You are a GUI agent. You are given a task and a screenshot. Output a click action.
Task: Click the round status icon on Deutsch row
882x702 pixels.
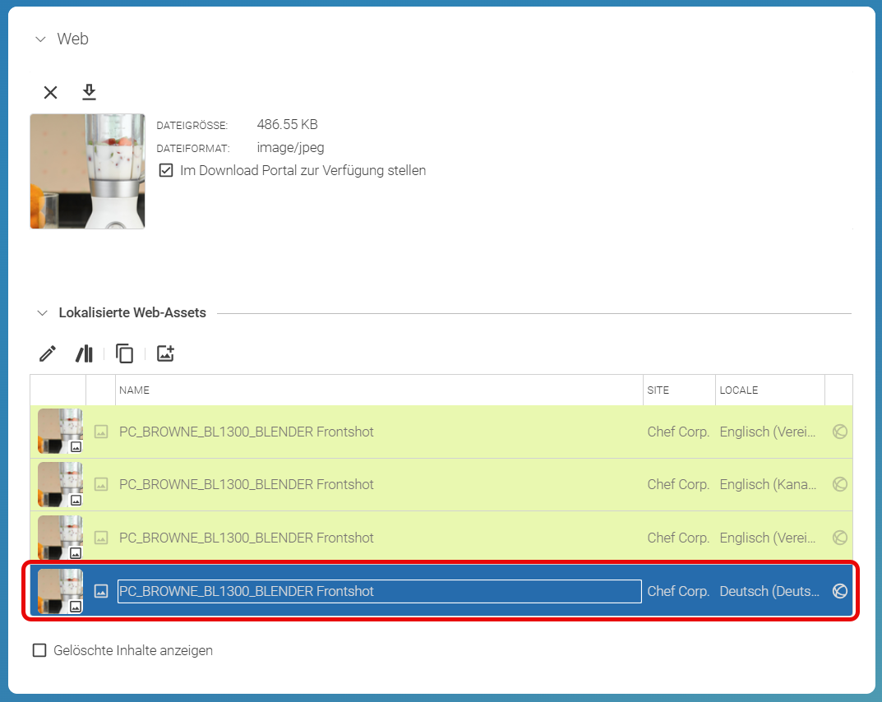[840, 591]
